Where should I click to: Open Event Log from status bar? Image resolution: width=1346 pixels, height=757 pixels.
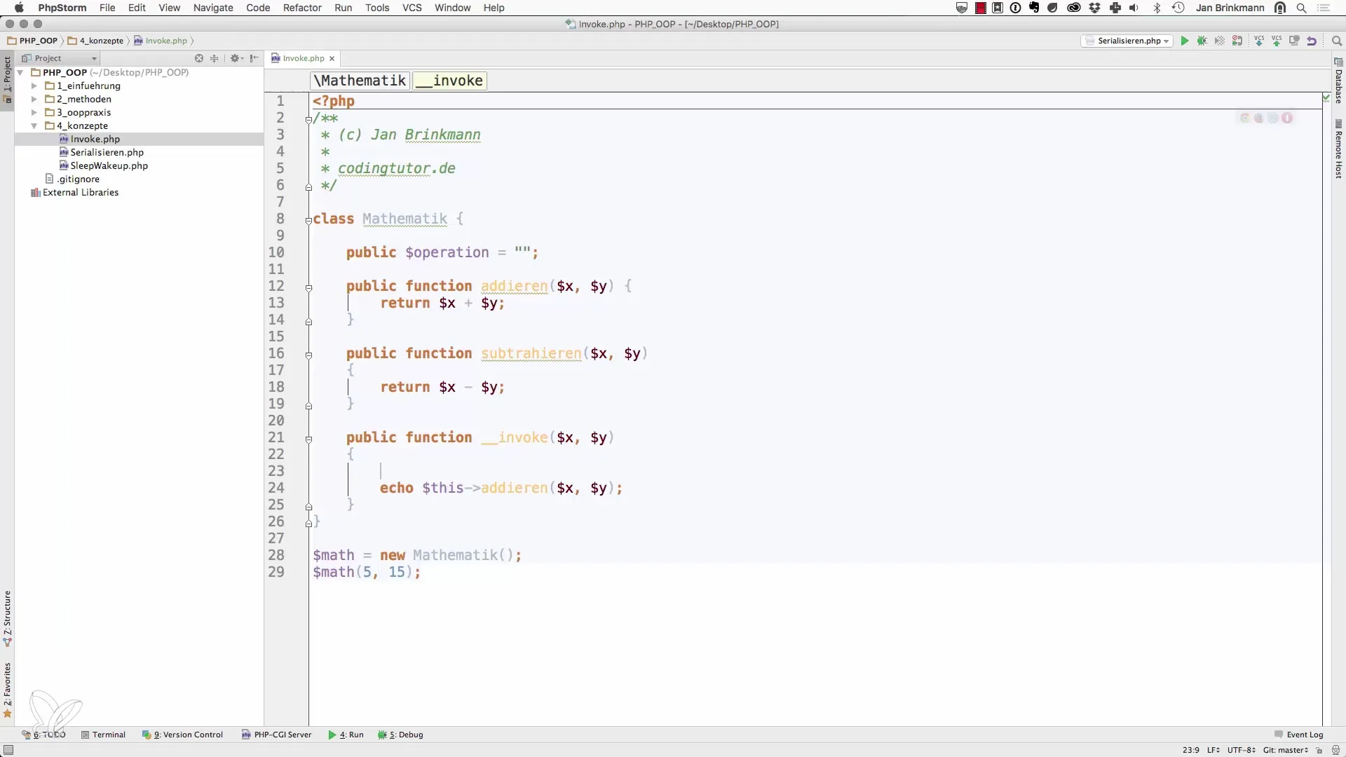1298,735
